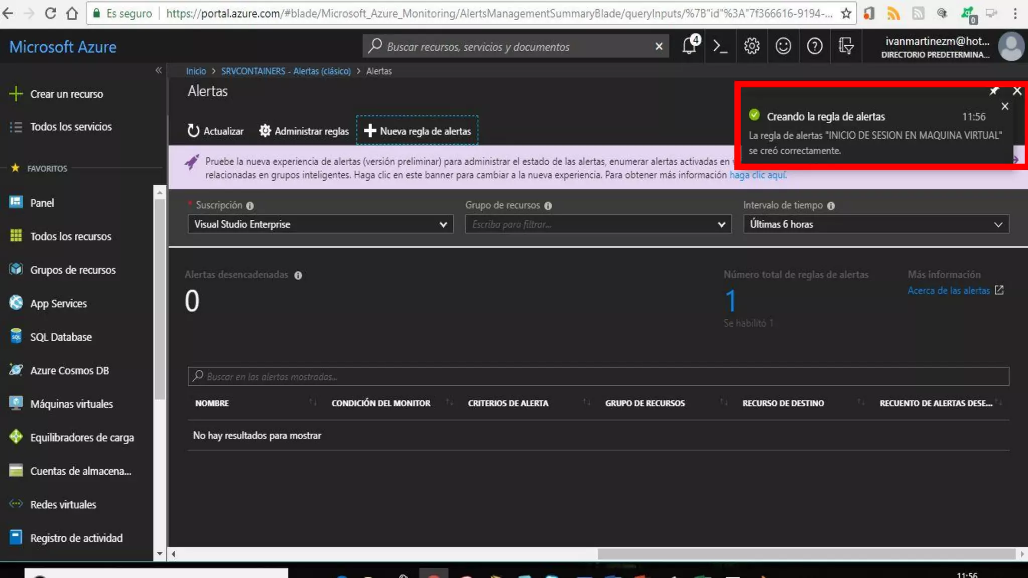Click the SRVCONTAINERS Alertas breadcrumb link

(x=286, y=71)
